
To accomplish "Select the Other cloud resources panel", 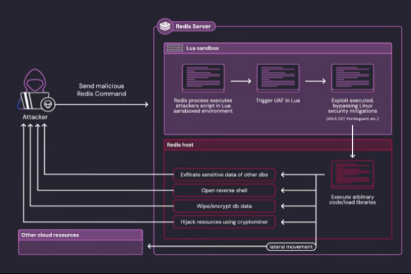I will [x=81, y=242].
